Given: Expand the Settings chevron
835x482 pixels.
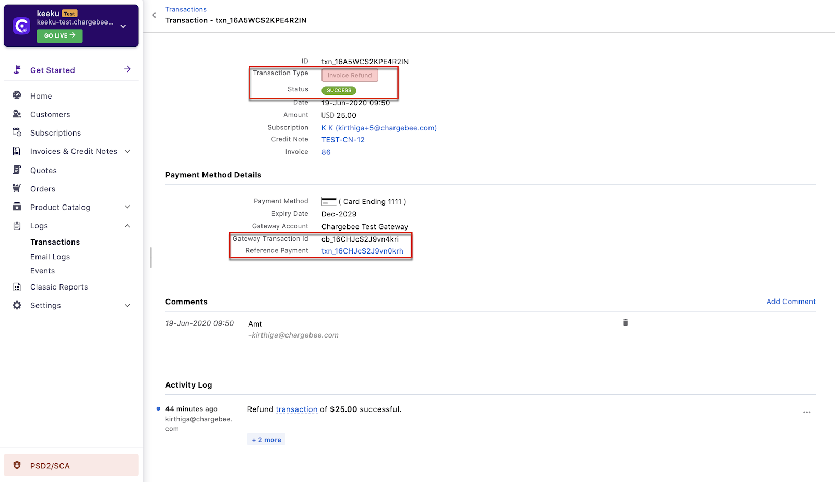Looking at the screenshot, I should (127, 305).
